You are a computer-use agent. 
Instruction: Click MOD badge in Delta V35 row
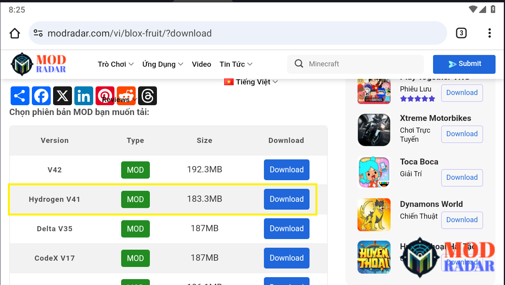135,229
